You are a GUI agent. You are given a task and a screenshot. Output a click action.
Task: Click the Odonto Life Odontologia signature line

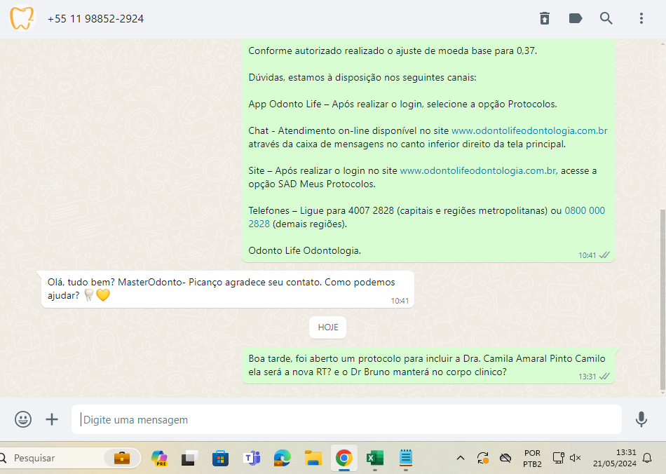pos(304,250)
